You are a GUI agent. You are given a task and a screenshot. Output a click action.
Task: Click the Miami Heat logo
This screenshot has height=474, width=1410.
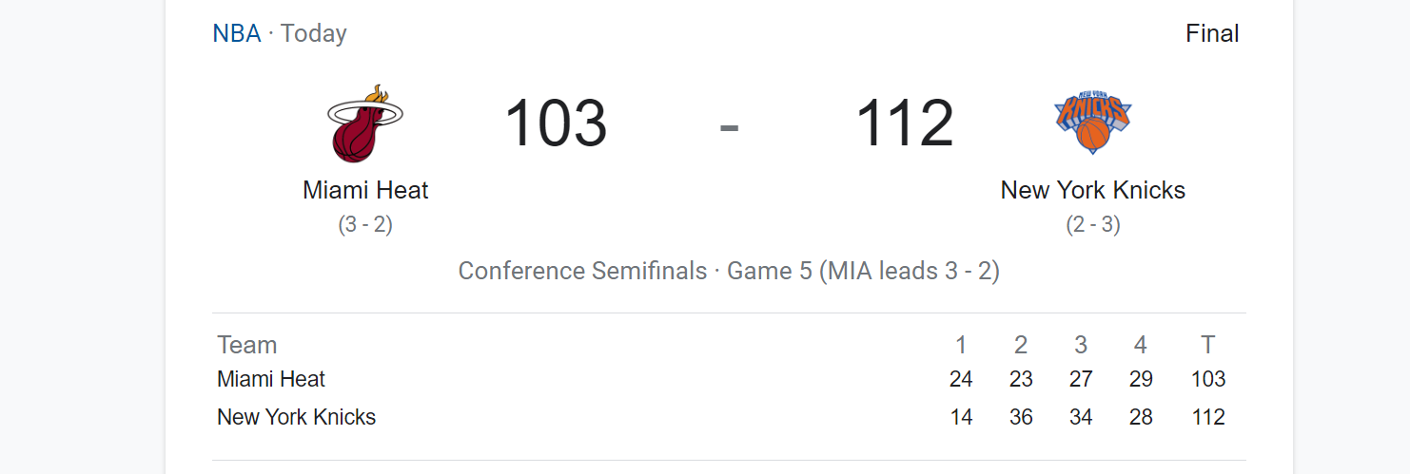pos(365,123)
